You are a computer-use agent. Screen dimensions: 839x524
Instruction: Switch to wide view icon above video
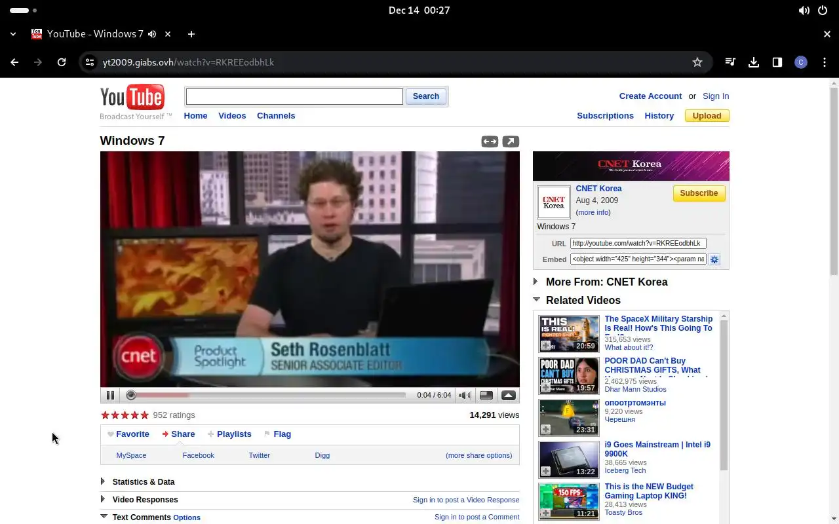490,141
